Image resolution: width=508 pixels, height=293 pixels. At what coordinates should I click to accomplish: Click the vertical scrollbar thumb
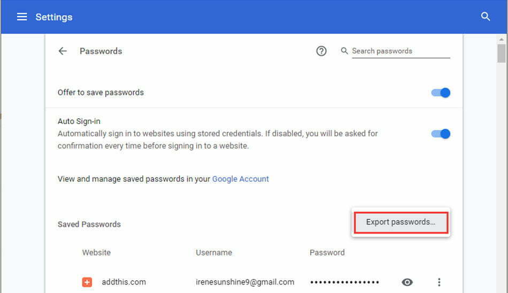point(501,53)
